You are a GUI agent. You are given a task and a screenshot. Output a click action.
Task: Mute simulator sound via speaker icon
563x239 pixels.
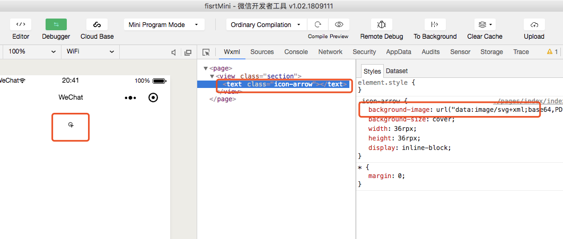174,52
